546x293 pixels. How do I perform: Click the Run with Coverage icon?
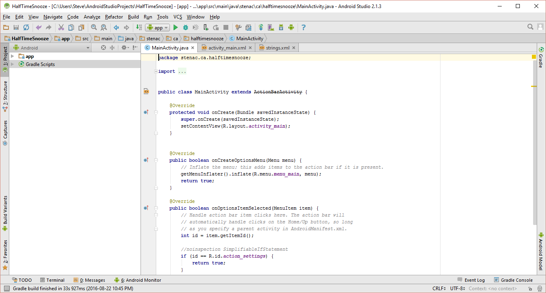click(x=196, y=27)
